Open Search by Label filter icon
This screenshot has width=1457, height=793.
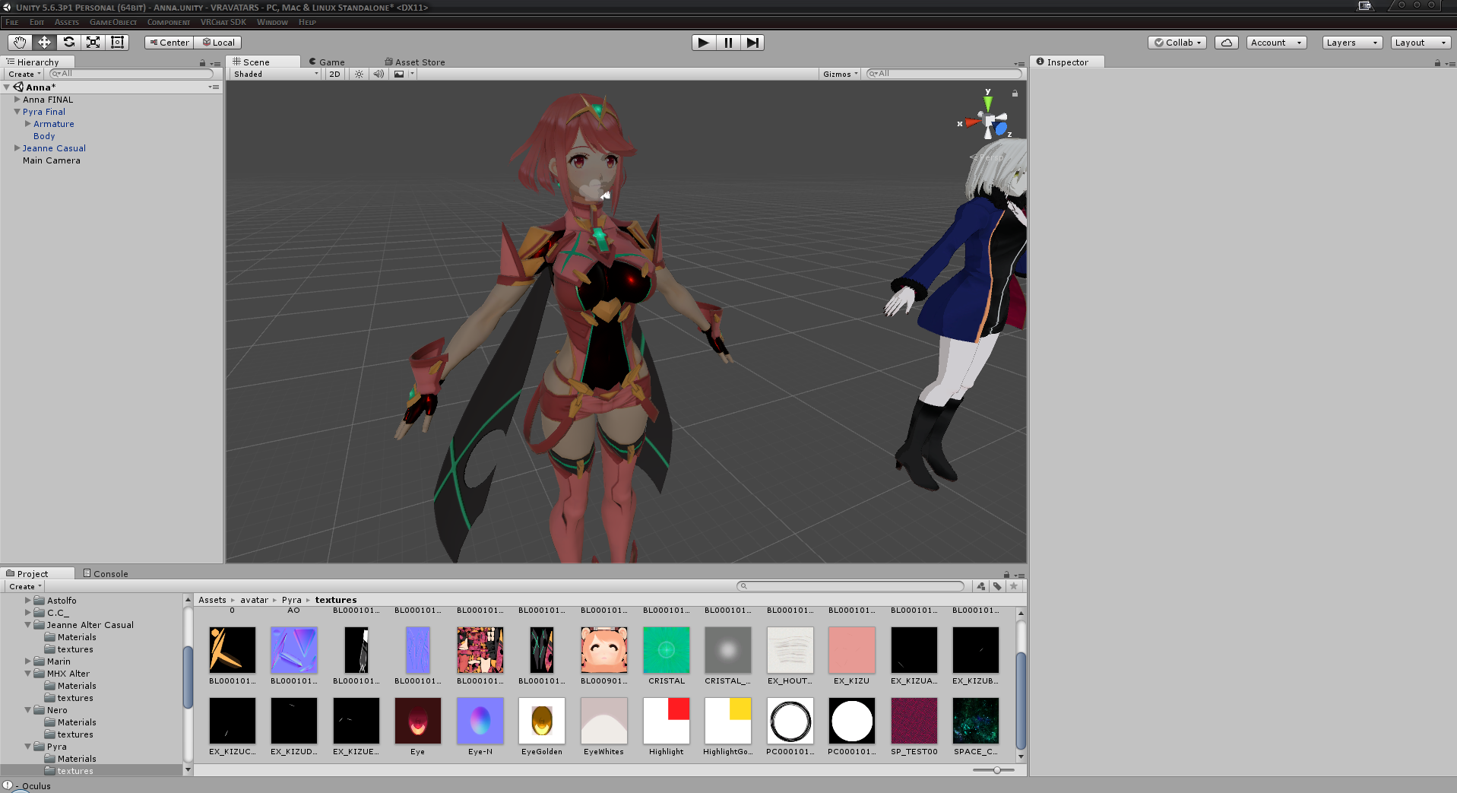point(997,586)
